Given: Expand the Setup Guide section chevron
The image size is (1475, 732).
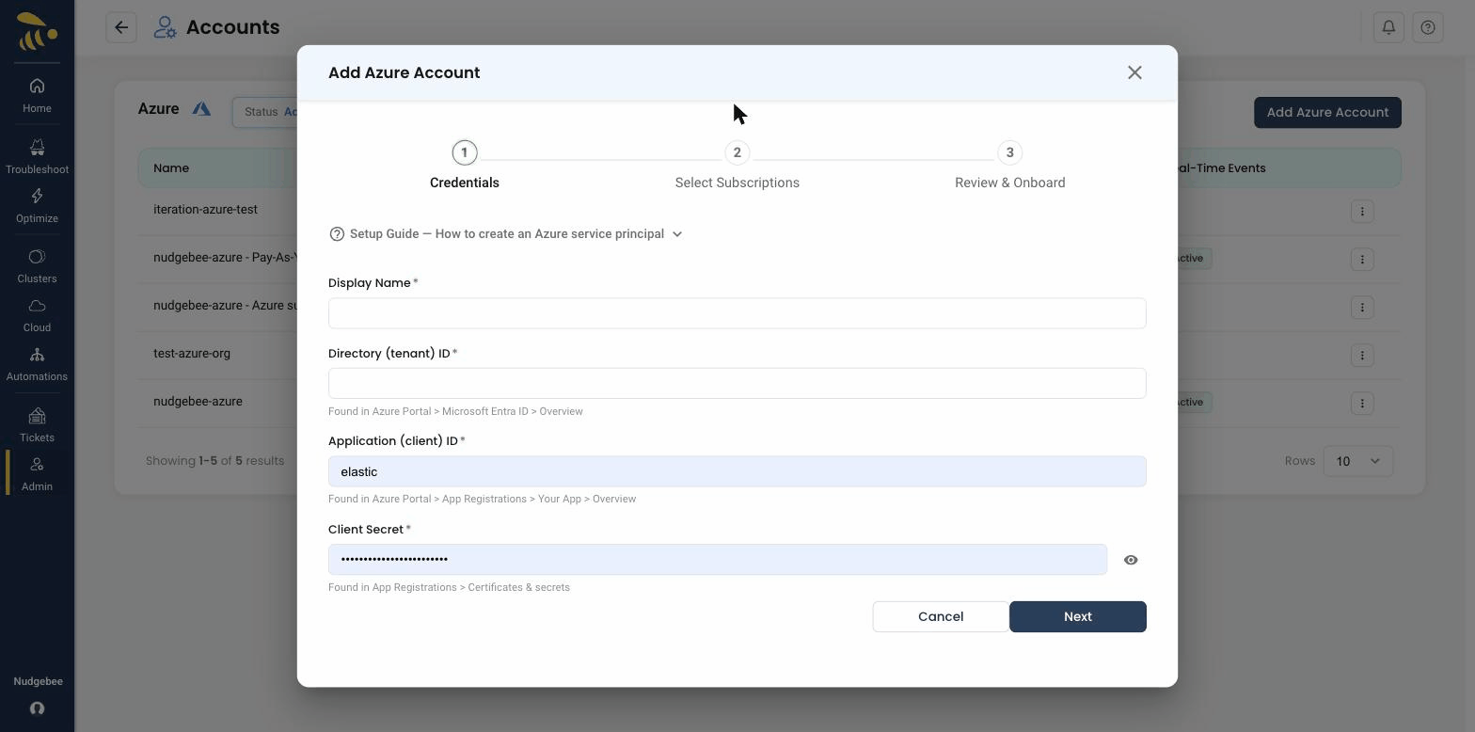Looking at the screenshot, I should [677, 234].
